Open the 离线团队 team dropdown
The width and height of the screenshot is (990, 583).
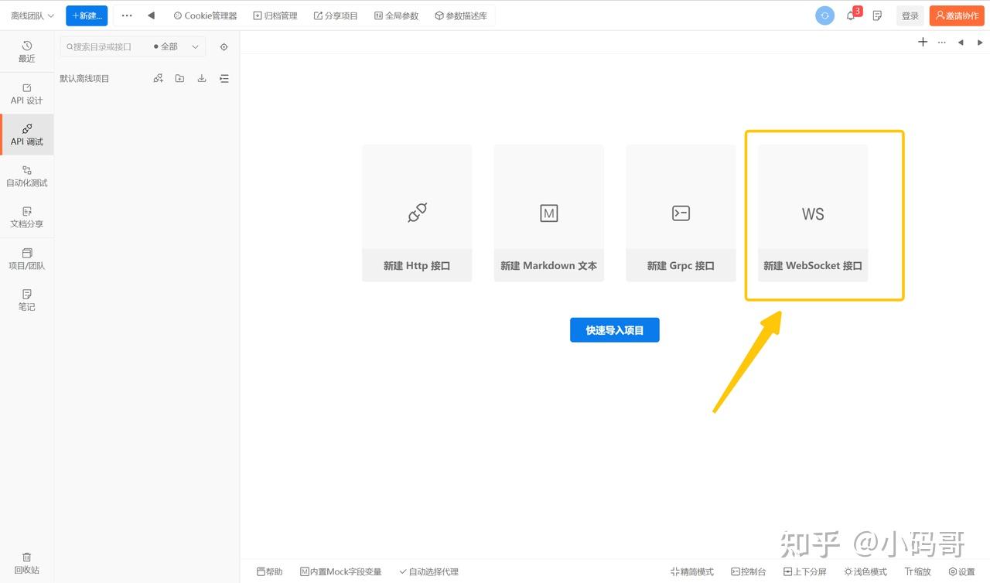click(31, 15)
